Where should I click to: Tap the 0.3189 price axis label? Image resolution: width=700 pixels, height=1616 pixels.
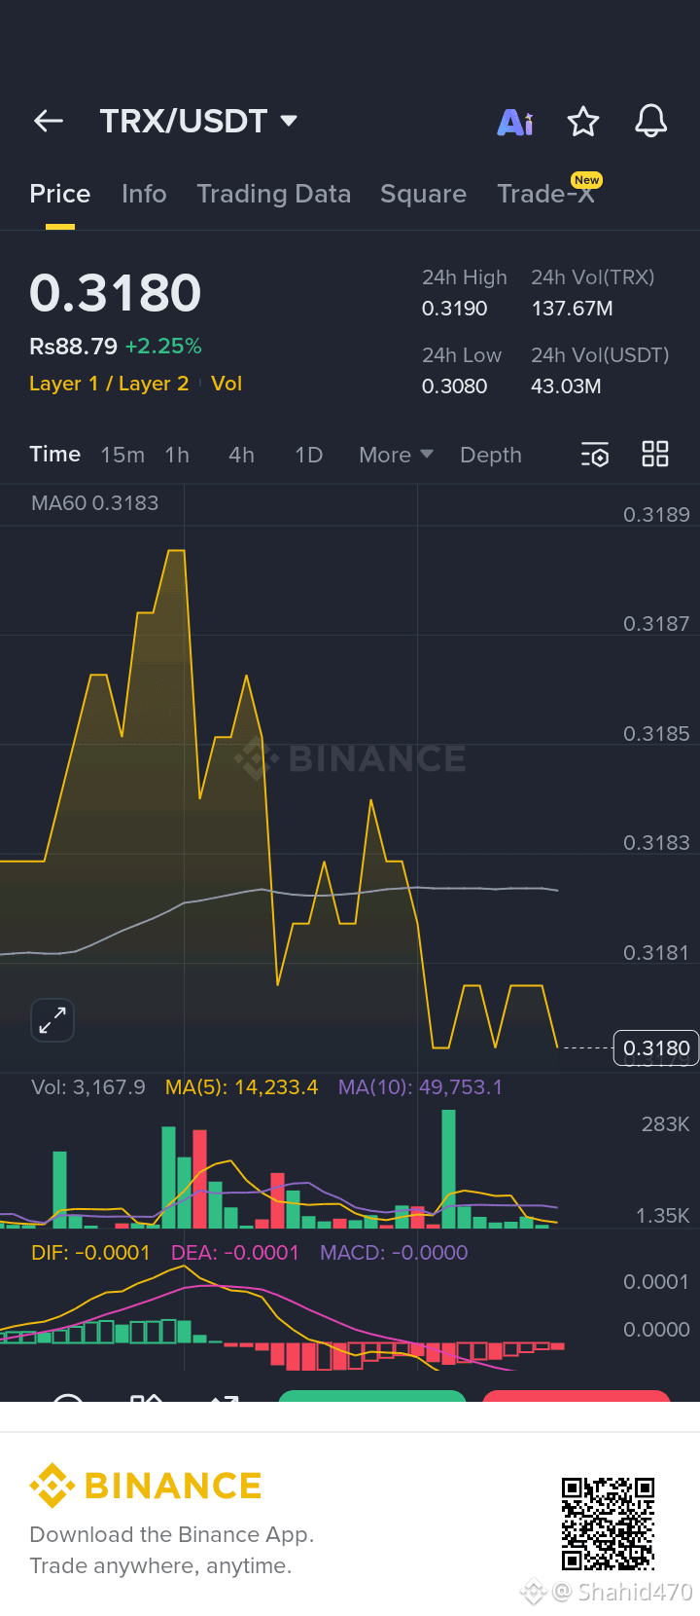[x=656, y=515]
